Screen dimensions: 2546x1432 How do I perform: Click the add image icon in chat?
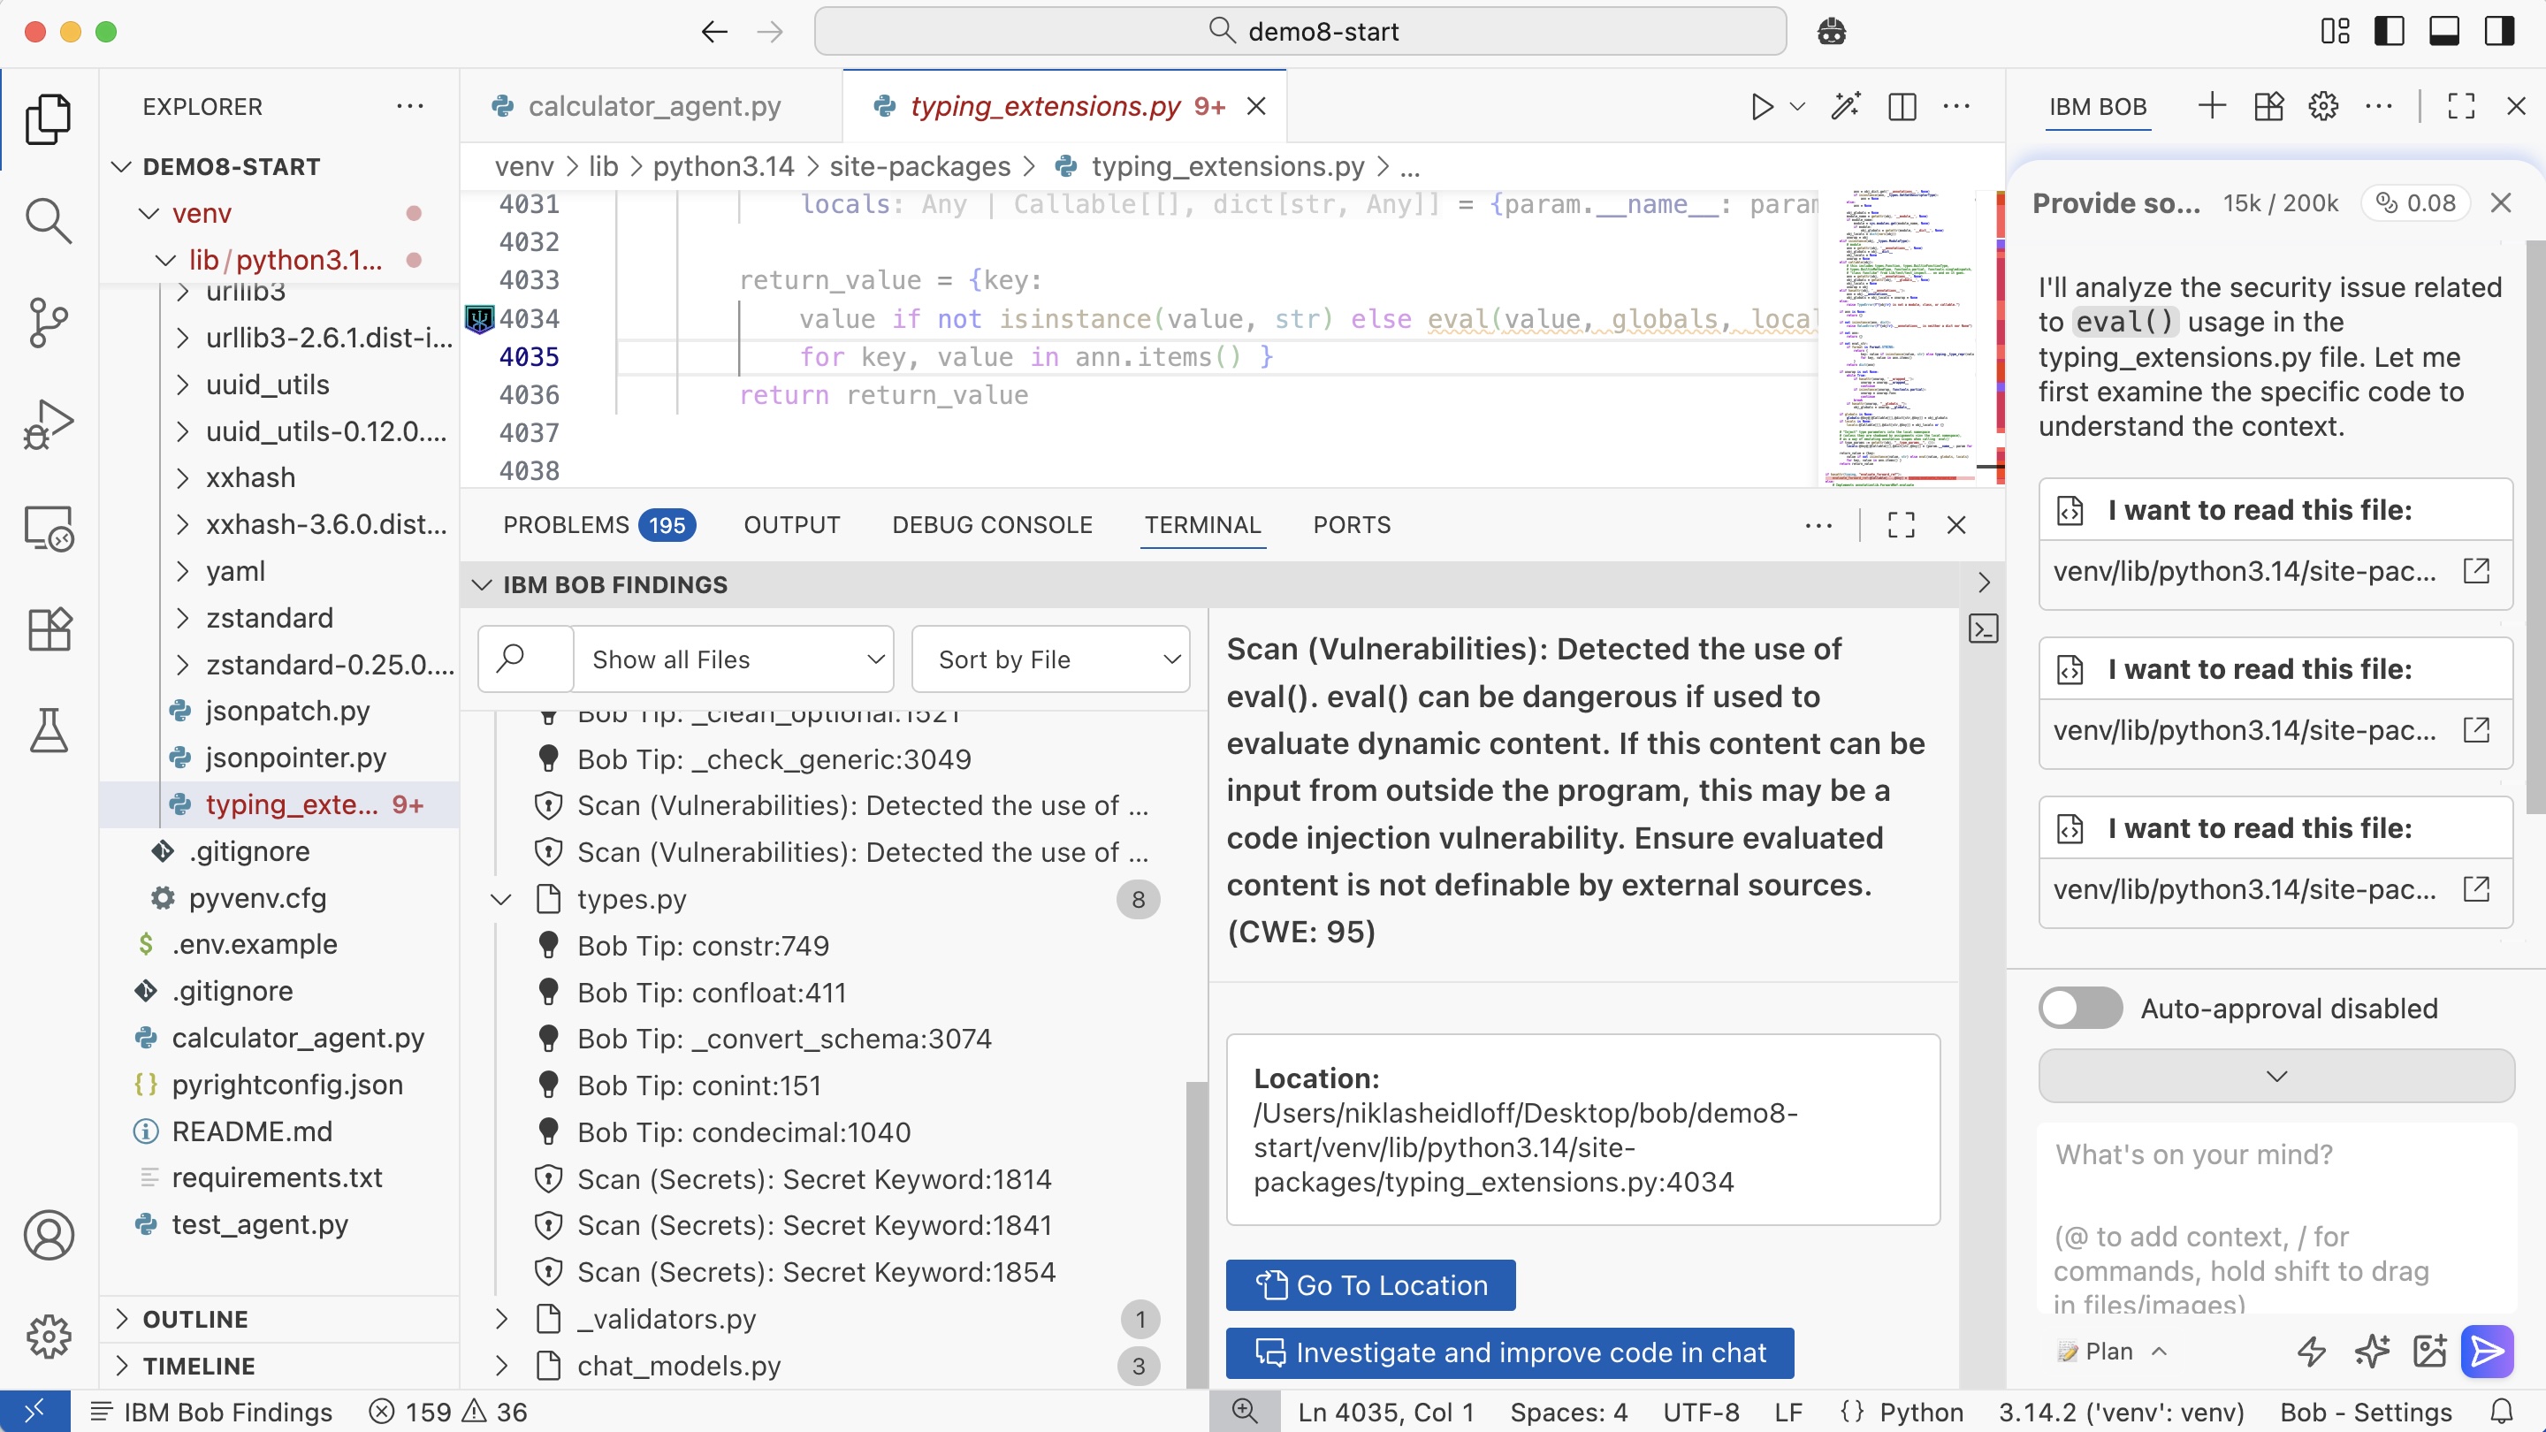[x=2428, y=1350]
